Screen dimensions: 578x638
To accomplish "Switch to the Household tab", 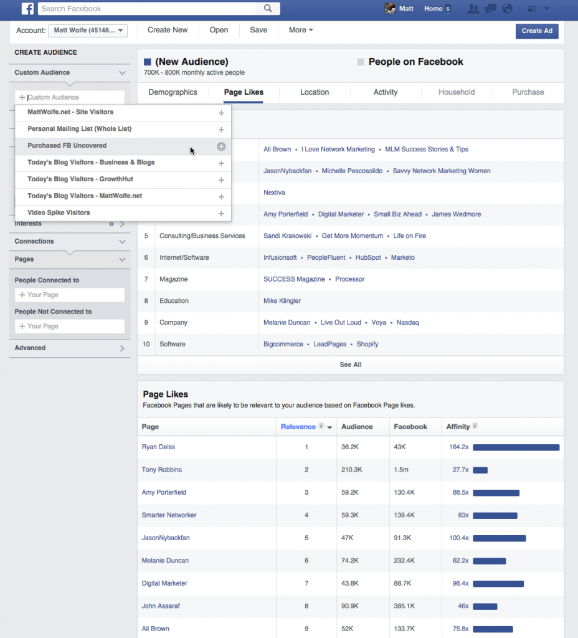I will pos(457,92).
